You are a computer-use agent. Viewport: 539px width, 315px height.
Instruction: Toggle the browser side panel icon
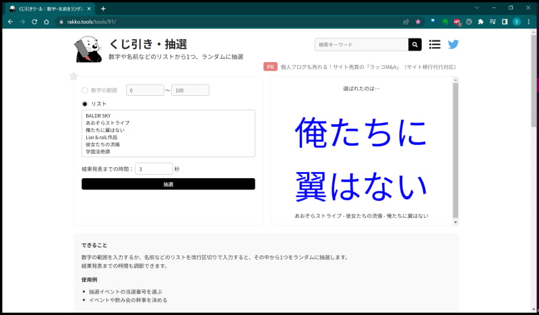coord(505,22)
